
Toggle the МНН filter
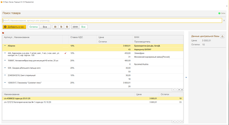(x=75, y=27)
